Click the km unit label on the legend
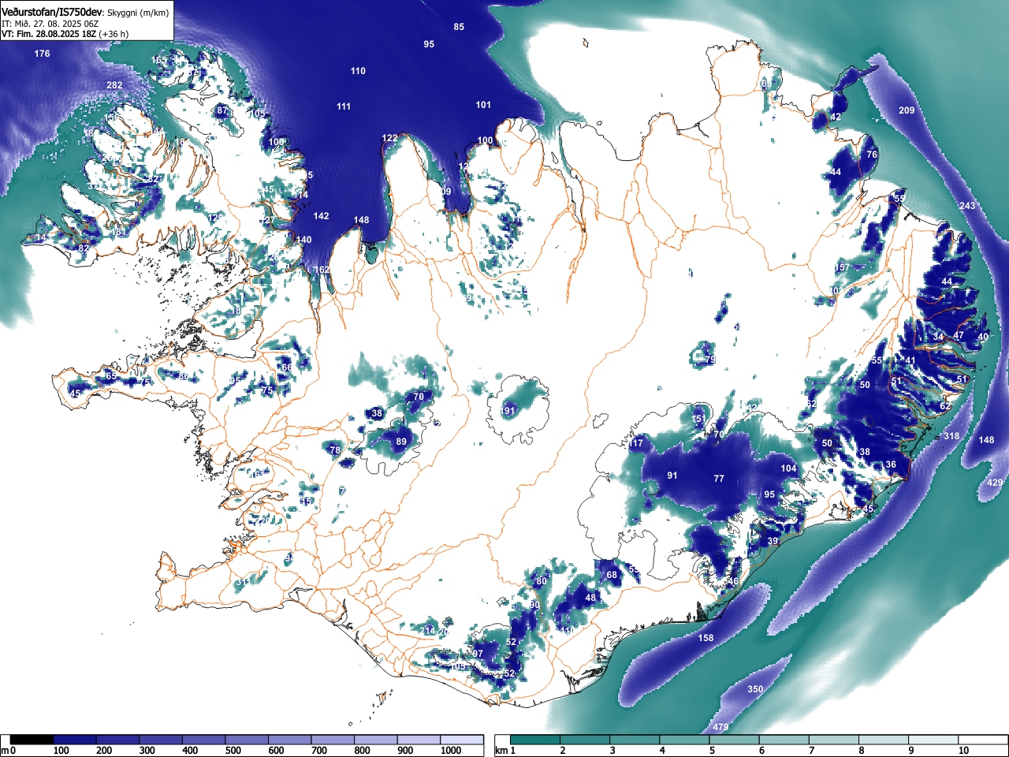Screen dimensions: 1009x757 point(501,751)
